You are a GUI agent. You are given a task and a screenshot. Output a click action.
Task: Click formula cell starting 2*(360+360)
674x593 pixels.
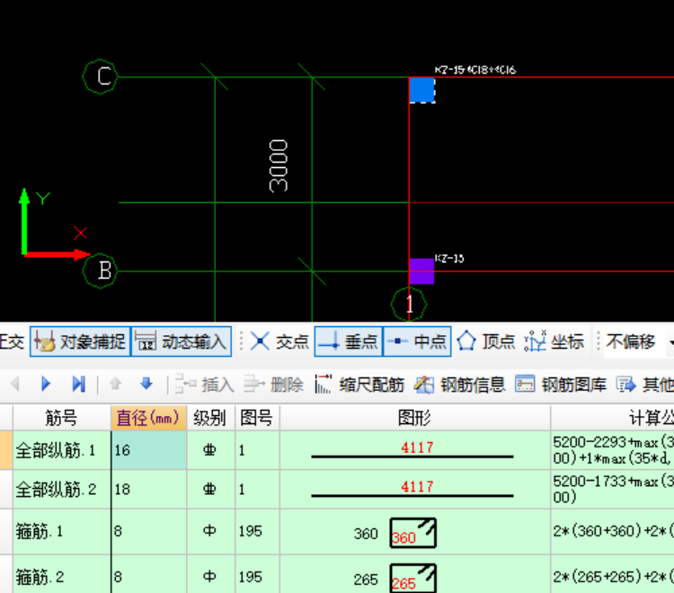pyautogui.click(x=613, y=532)
